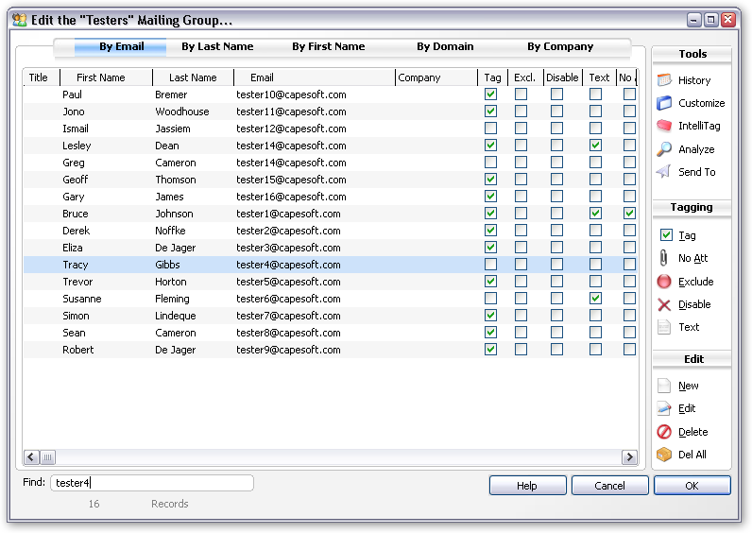Click the Exclude red circle icon
The width and height of the screenshot is (752, 533).
coord(665,282)
